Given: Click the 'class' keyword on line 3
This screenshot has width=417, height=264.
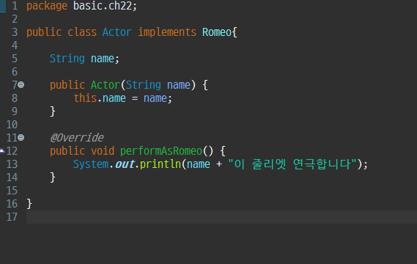Looking at the screenshot, I should [82, 32].
